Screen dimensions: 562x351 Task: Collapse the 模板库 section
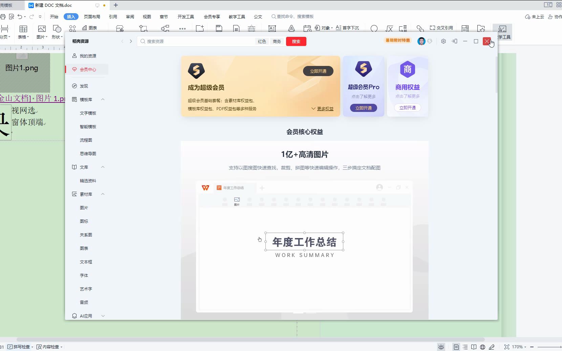point(103,99)
